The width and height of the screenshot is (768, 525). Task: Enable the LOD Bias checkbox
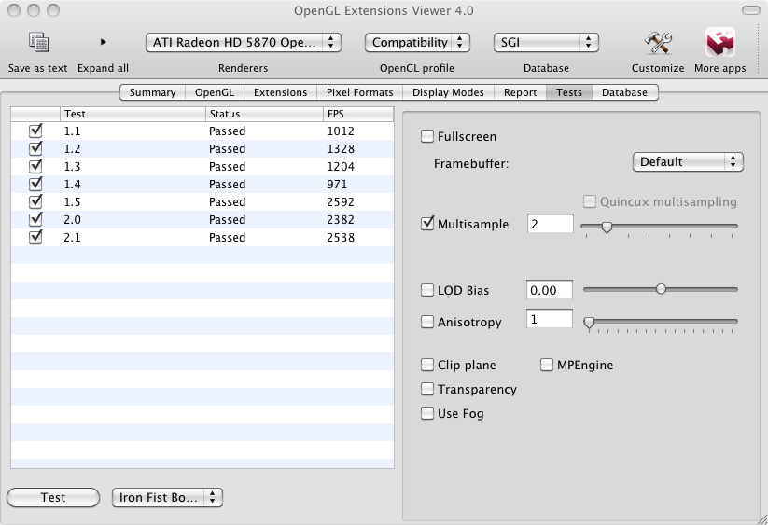point(427,290)
